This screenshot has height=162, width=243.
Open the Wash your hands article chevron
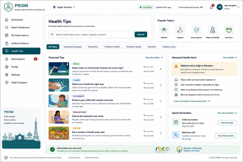(x=161, y=85)
